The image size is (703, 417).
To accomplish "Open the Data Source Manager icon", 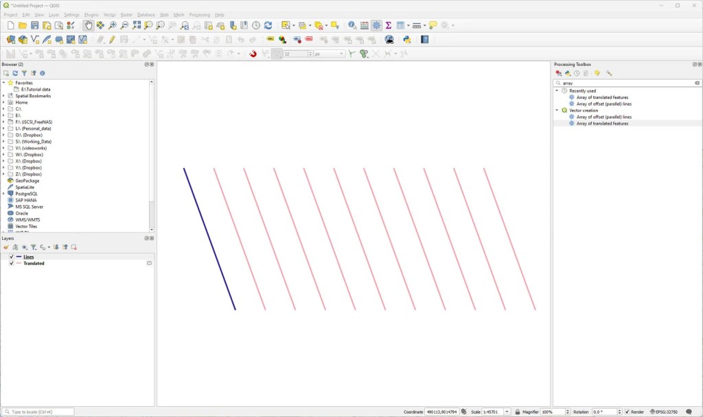I will coord(10,39).
